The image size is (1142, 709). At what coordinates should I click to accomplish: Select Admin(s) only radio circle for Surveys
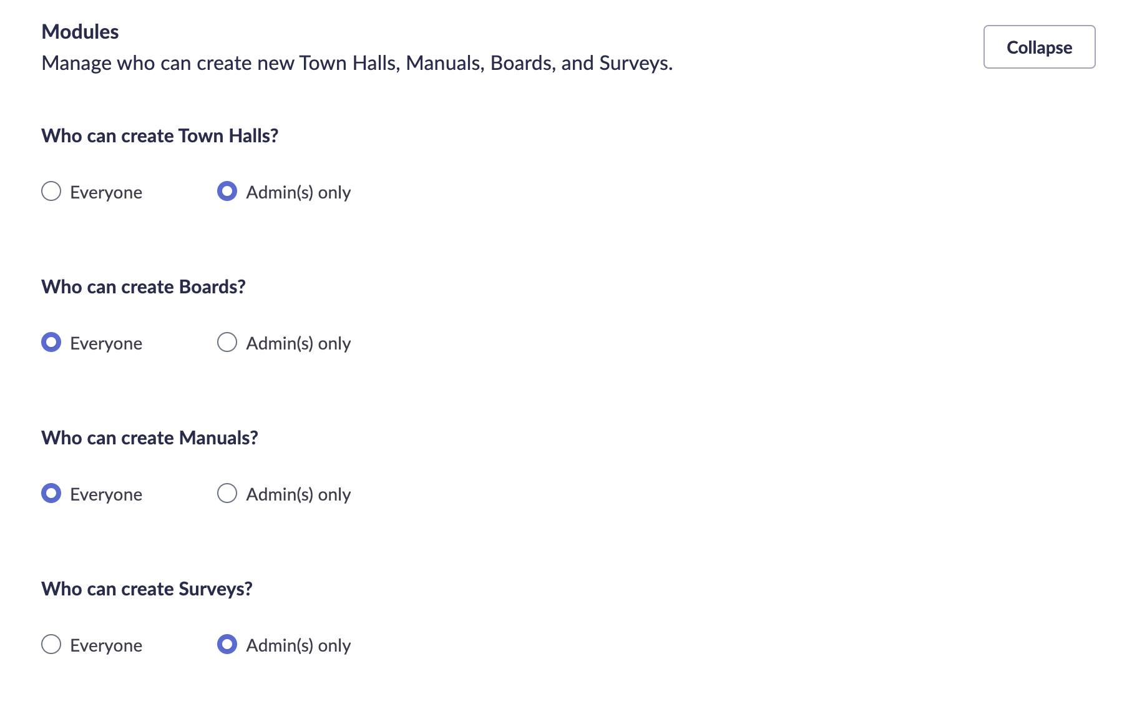[227, 644]
